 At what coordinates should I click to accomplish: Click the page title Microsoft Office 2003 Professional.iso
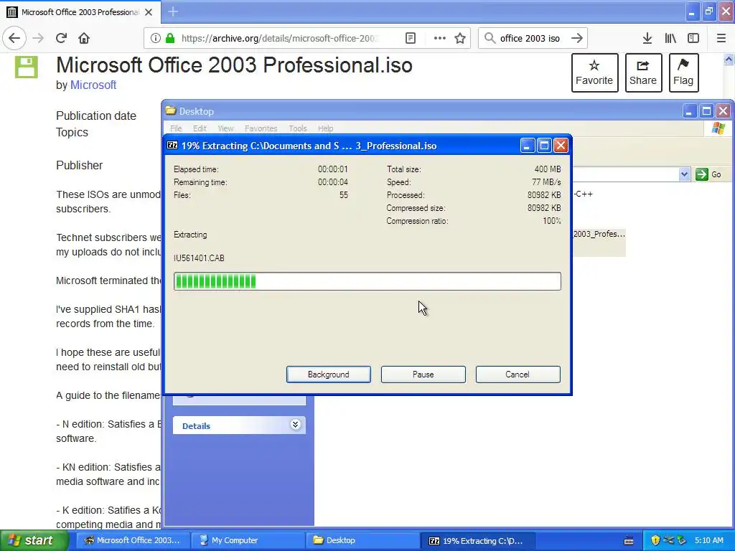[234, 65]
